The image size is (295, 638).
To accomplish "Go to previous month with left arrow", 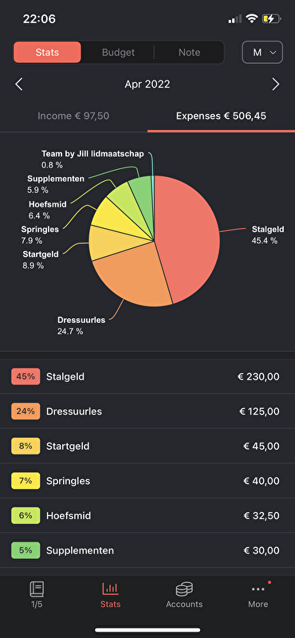I will [x=18, y=85].
